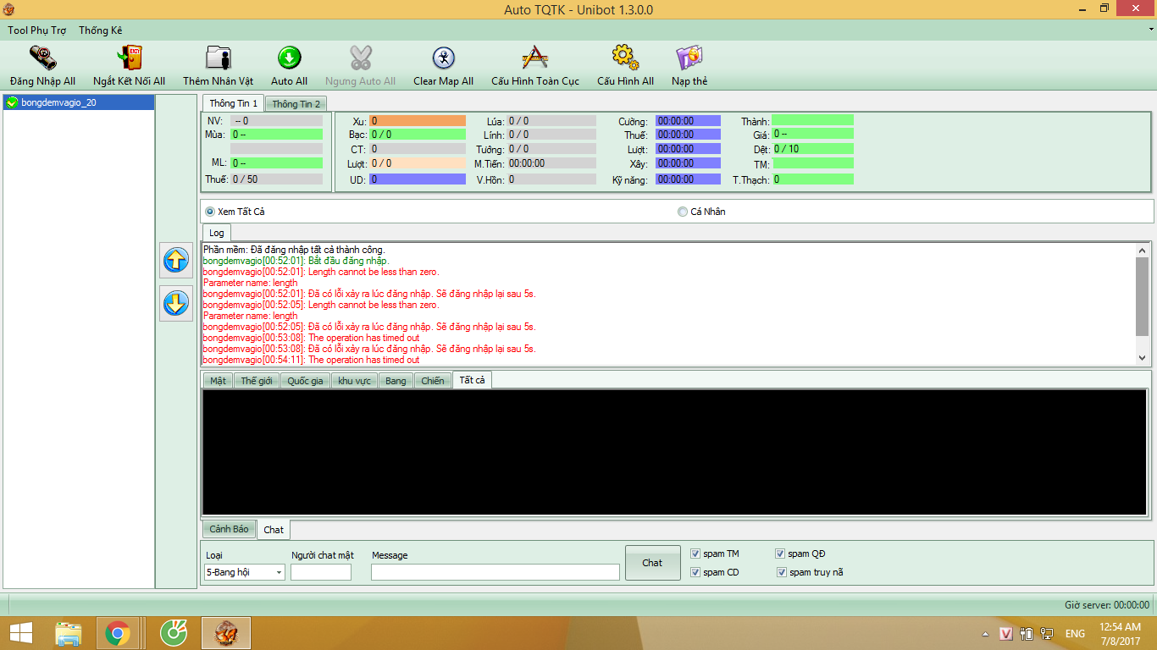The height and width of the screenshot is (650, 1157).
Task: Click the Chat send button
Action: tap(652, 563)
